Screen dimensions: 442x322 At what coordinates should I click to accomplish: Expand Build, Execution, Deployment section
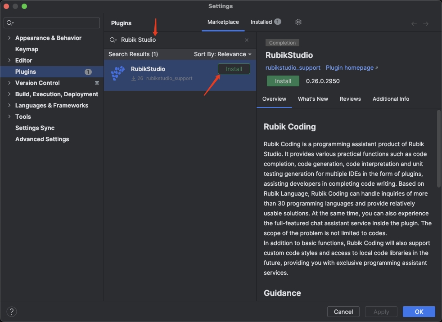coord(9,94)
